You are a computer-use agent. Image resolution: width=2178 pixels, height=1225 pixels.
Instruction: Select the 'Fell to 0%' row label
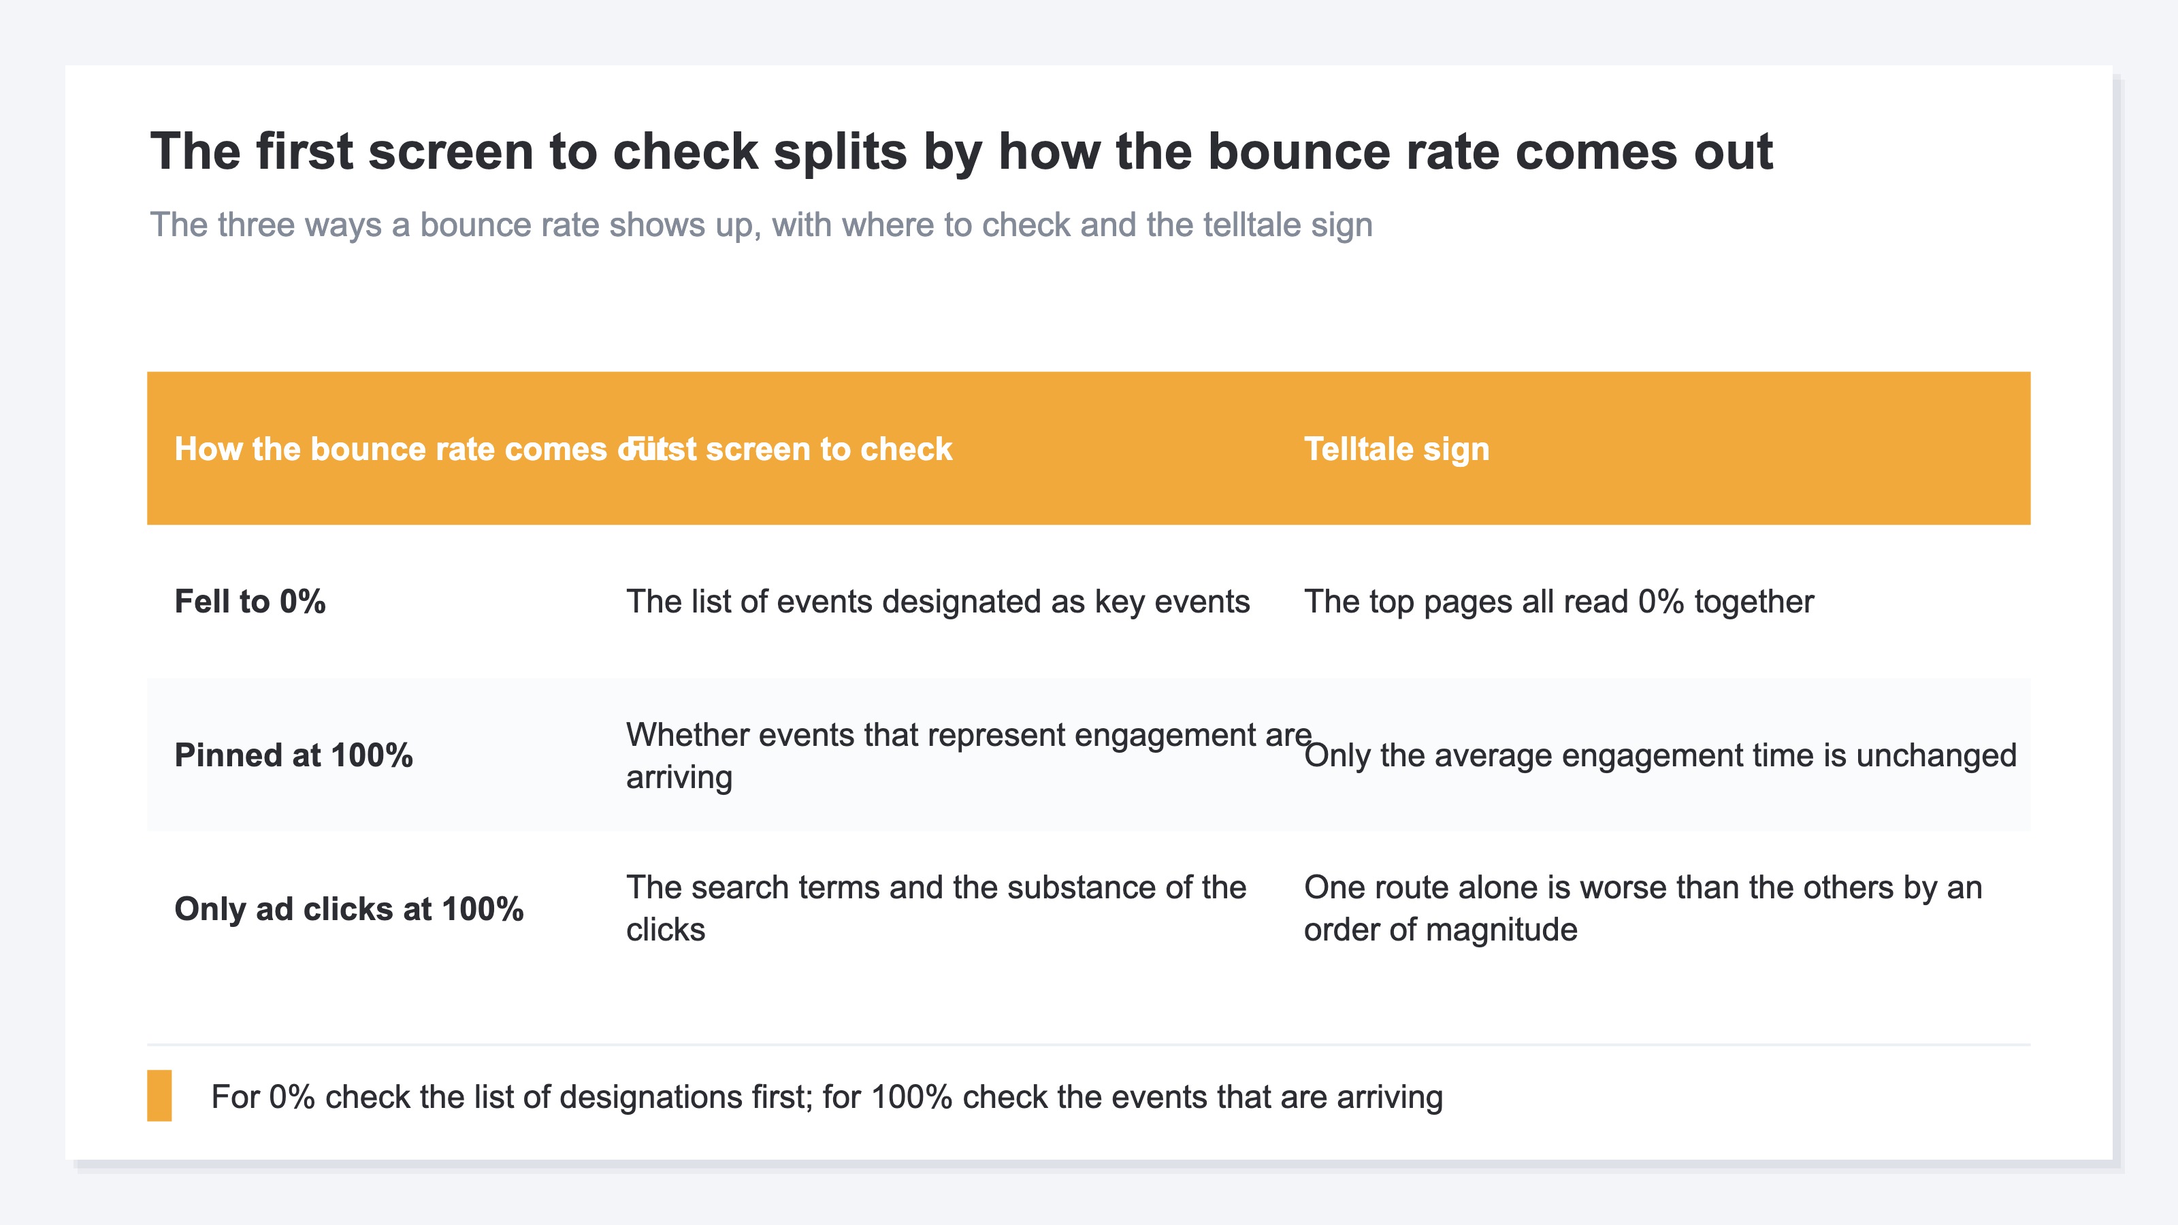(x=250, y=602)
